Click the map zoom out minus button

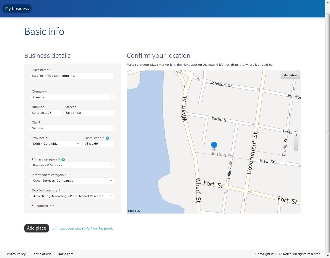(296, 149)
